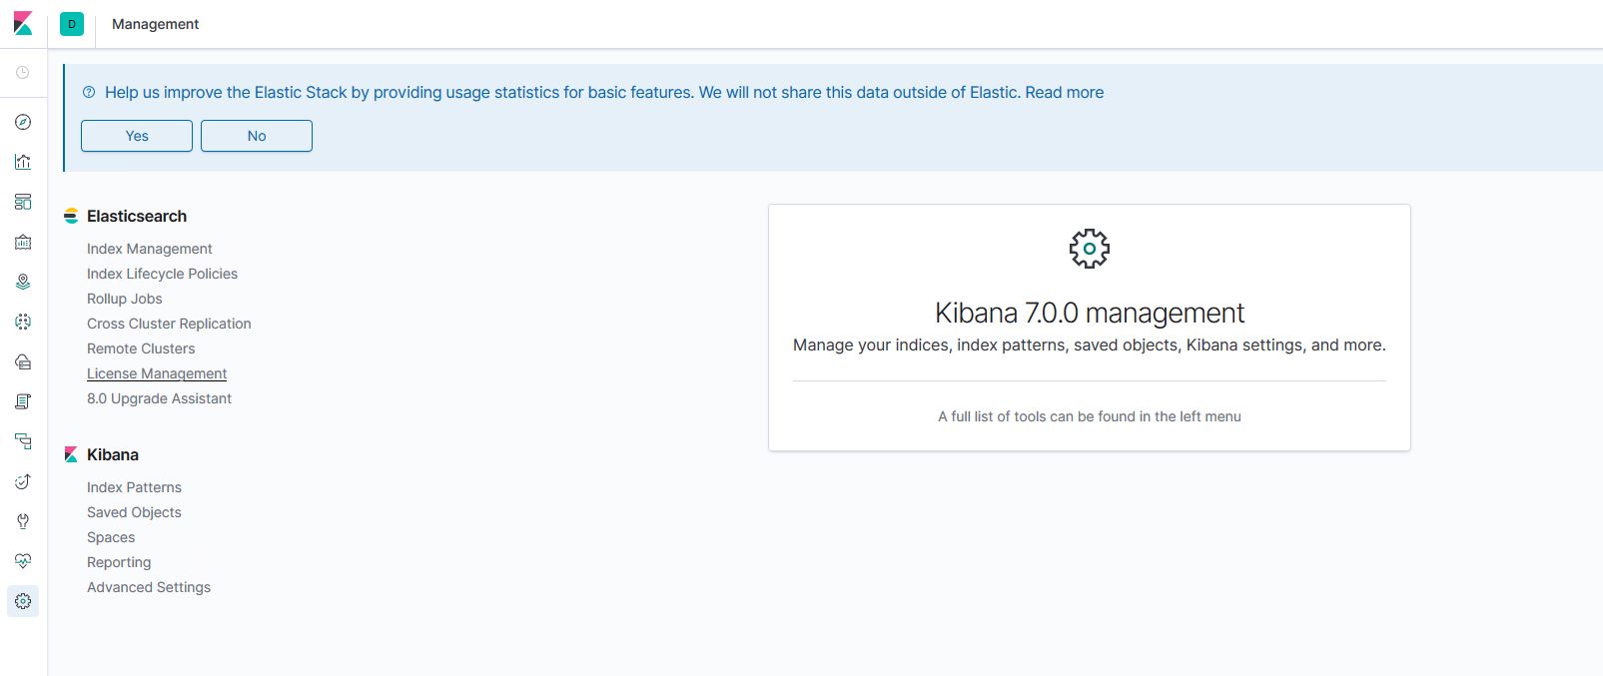Open Dashboard from the sidebar
The width and height of the screenshot is (1603, 676).
click(x=23, y=202)
